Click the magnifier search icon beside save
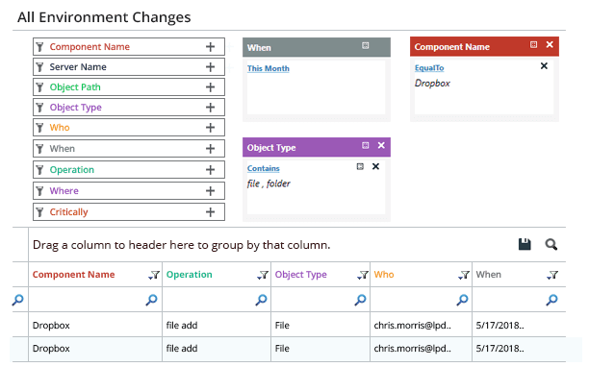 pos(551,244)
